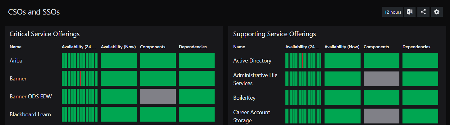Click Administrative File Services Dependencies tile
The image size is (450, 125).
(420, 79)
